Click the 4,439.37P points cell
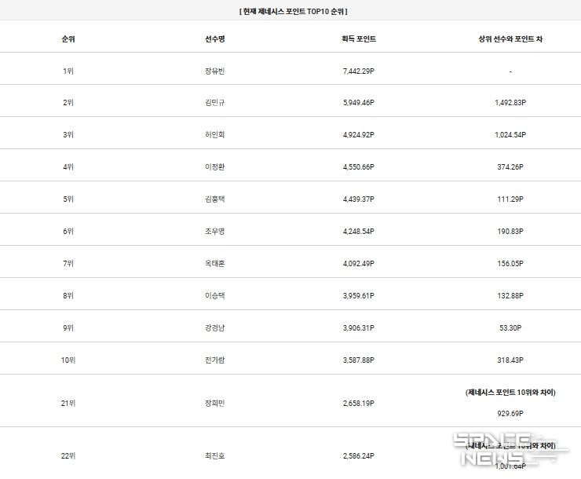This screenshot has width=581, height=479. point(359,199)
